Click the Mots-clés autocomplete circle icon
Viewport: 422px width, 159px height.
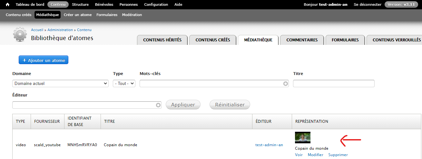pyautogui.click(x=285, y=84)
